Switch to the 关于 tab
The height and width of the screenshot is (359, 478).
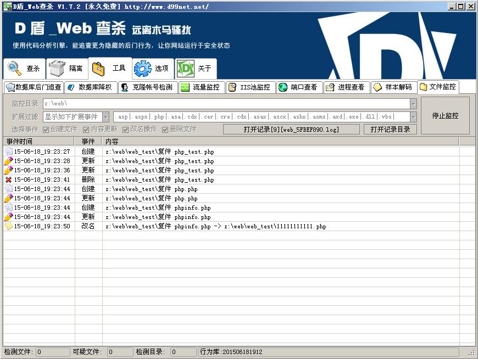(196, 69)
